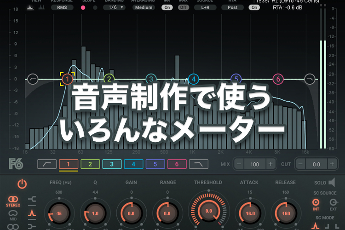Screen dimensions: 345x230
Task: Select the dark slope option dot
Action: [95, 8]
